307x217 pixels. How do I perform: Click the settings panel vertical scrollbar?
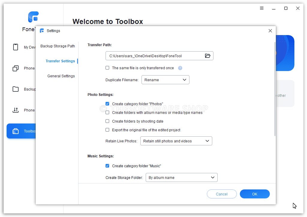click(x=275, y=89)
